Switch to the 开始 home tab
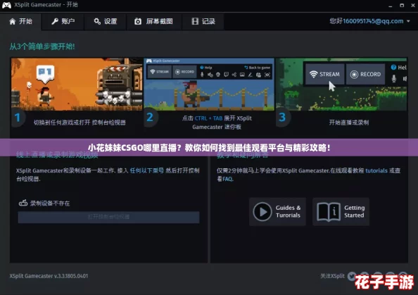 click(x=21, y=21)
